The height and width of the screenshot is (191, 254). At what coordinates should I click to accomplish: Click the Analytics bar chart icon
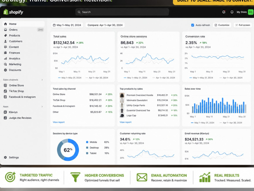(6, 59)
